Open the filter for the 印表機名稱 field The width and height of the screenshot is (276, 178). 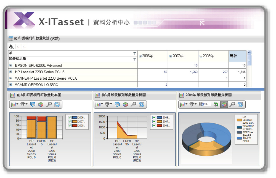pyautogui.click(x=135, y=59)
